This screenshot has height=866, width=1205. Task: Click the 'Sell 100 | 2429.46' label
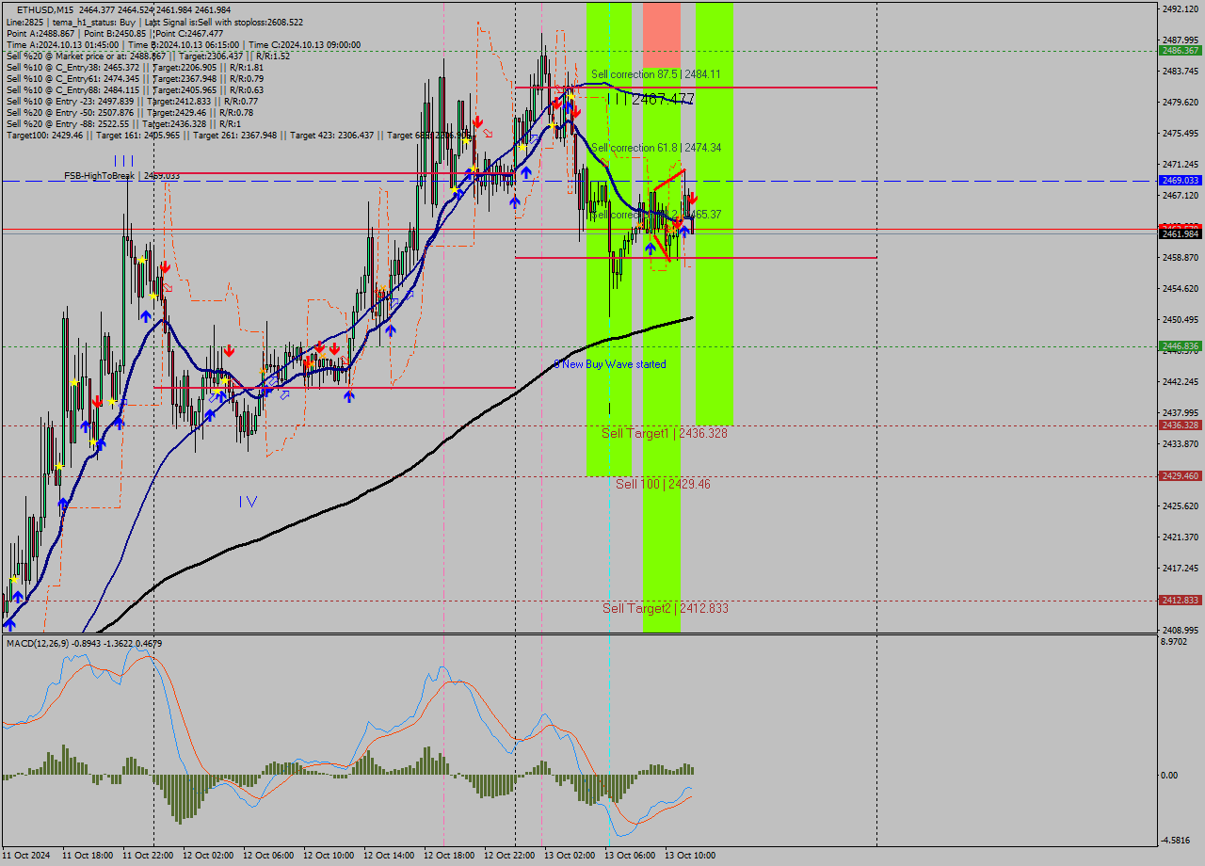663,484
